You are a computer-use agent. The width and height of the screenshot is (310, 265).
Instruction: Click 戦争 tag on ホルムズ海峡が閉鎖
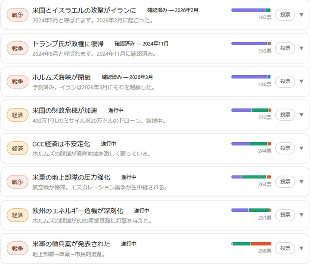click(x=17, y=82)
